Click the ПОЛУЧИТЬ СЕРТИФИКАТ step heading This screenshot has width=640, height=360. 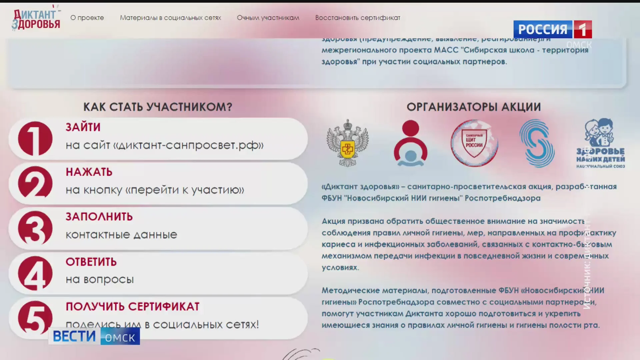(x=132, y=307)
